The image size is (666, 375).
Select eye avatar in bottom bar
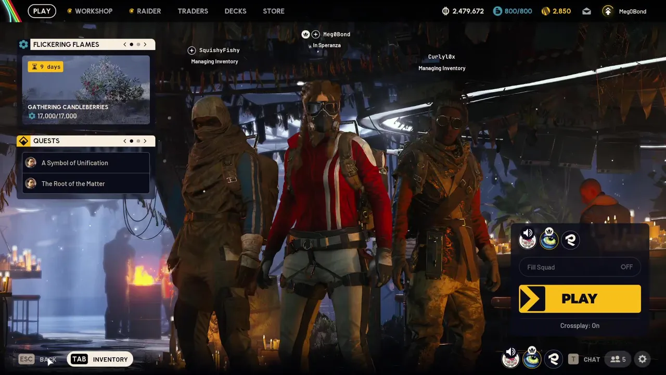(532, 358)
